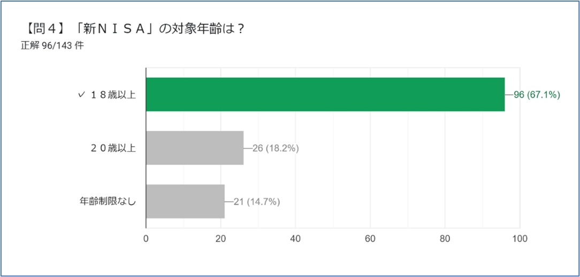Click the 100 tick on the x-axis
The image size is (580, 277).
point(520,239)
